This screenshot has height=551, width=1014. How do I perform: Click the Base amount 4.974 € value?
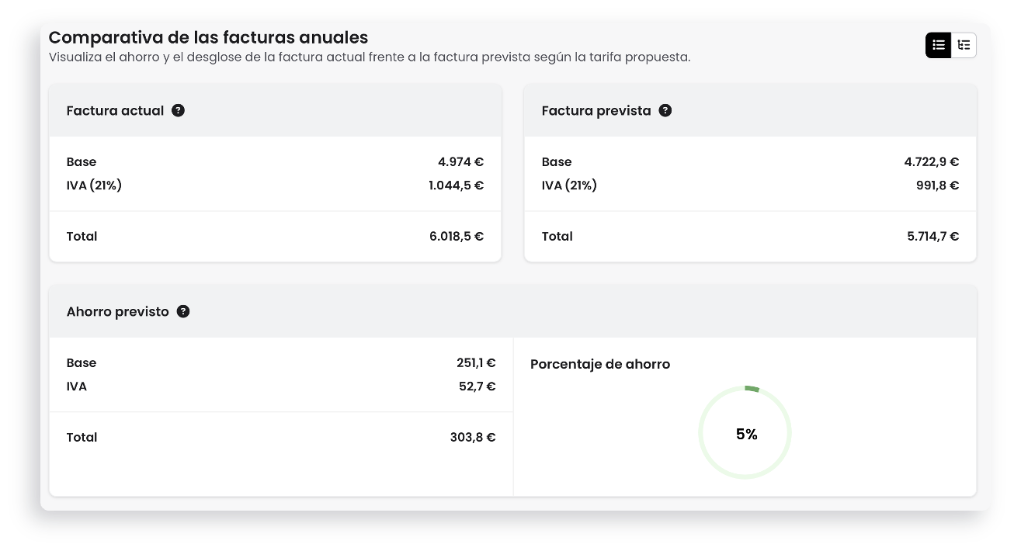coord(460,161)
